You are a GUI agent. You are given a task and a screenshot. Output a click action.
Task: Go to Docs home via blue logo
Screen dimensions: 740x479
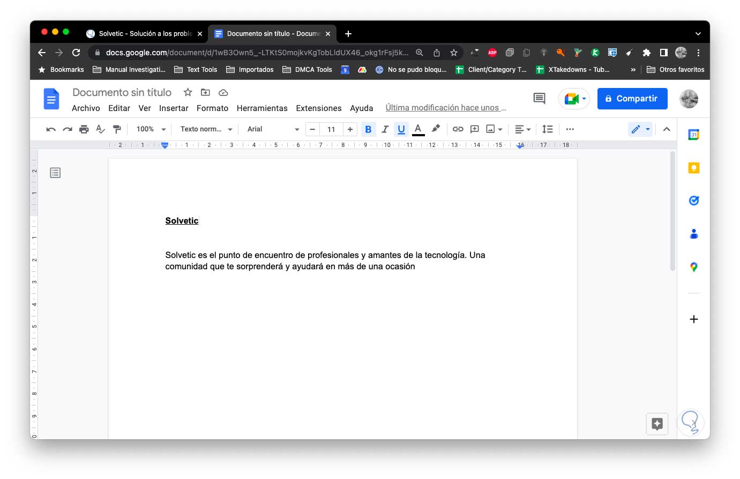51,99
